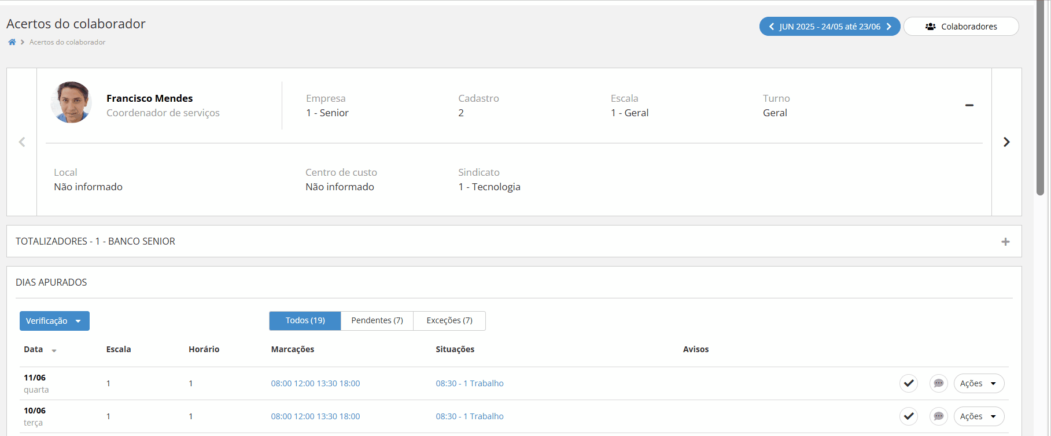Go to next period with right chevron
The height and width of the screenshot is (436, 1051).
point(889,27)
